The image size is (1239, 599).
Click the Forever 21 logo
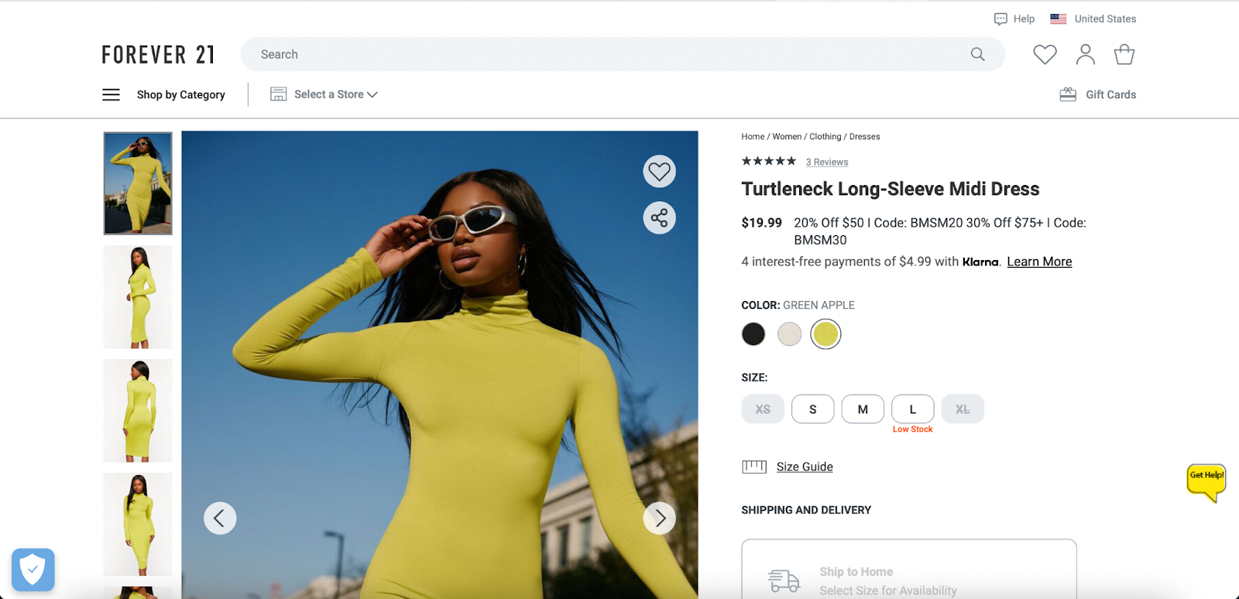pos(158,55)
